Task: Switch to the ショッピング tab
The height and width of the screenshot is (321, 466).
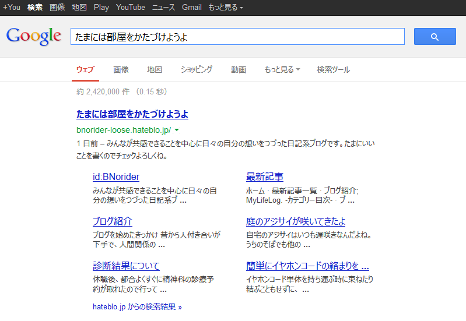Action: pyautogui.click(x=197, y=69)
